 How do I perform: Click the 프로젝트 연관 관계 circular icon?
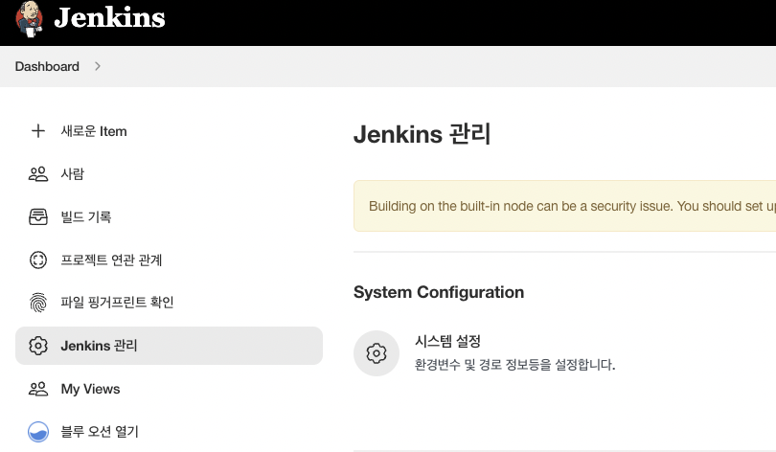(x=38, y=260)
